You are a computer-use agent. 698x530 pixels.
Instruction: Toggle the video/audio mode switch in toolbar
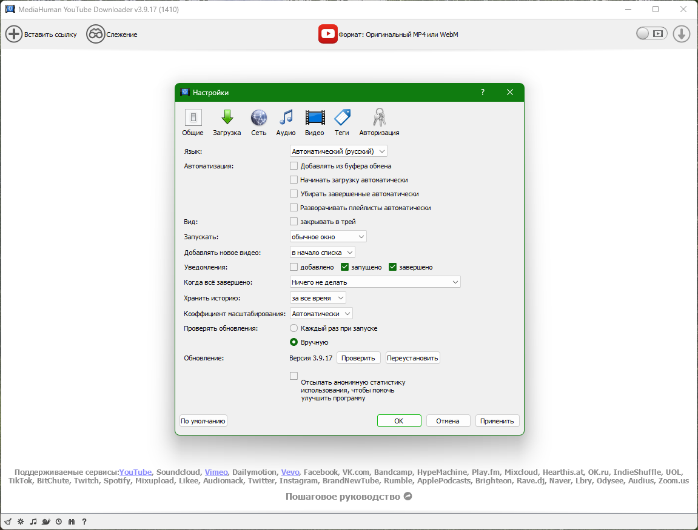[651, 34]
